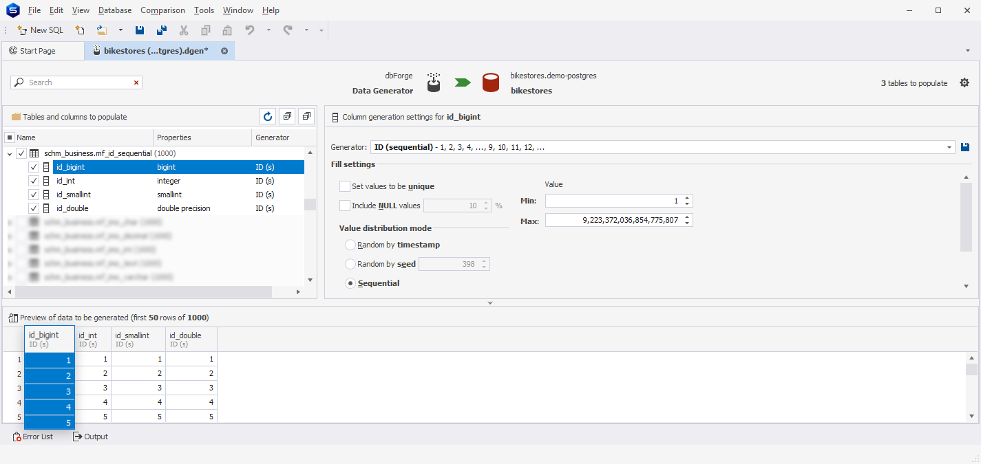
Task: Click the Generator column header in tree
Action: point(278,137)
